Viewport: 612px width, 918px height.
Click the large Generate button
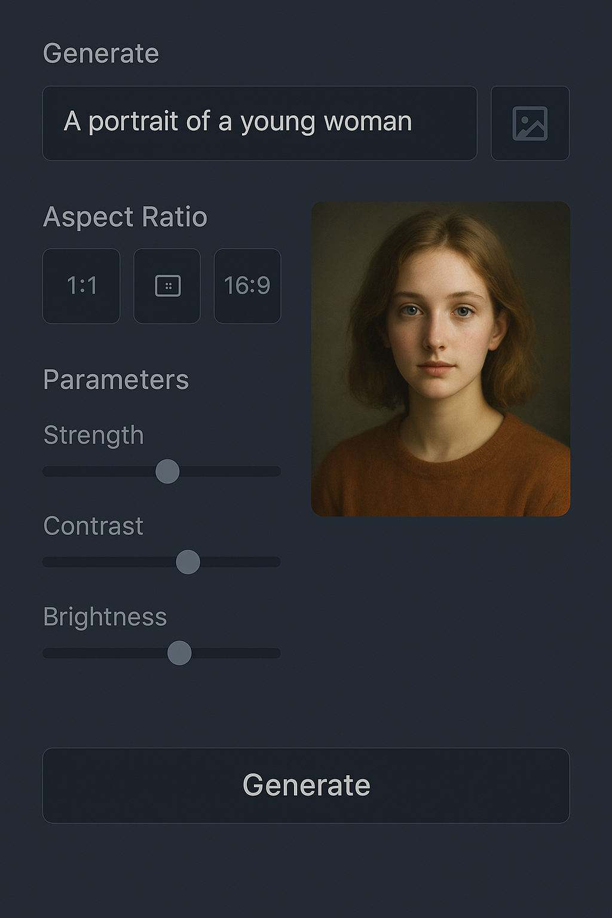pyautogui.click(x=306, y=785)
